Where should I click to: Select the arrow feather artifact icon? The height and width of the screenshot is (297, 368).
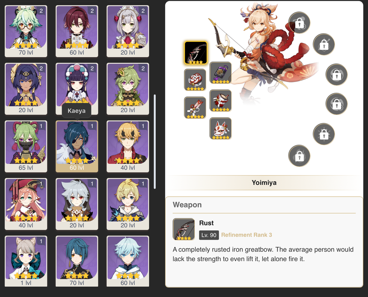[x=195, y=107]
